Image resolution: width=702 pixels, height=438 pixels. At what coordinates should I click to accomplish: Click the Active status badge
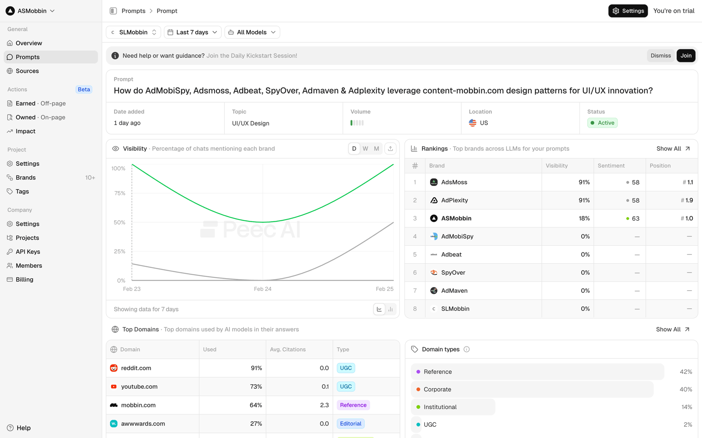coord(603,123)
